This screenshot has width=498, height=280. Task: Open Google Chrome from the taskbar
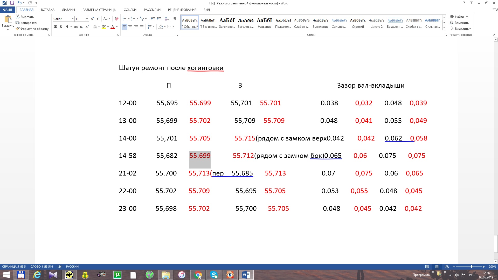click(198, 275)
